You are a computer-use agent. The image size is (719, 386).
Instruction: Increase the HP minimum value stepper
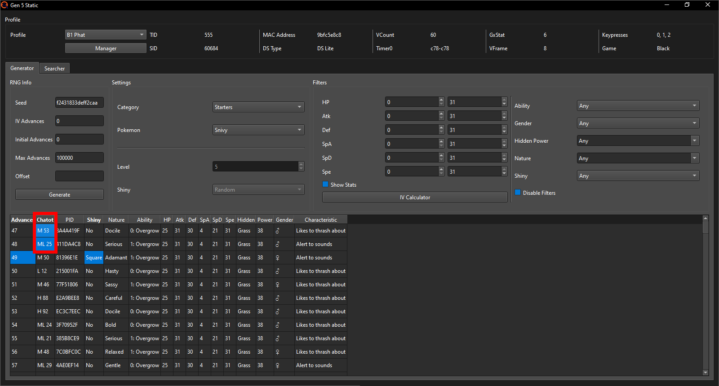coord(441,100)
